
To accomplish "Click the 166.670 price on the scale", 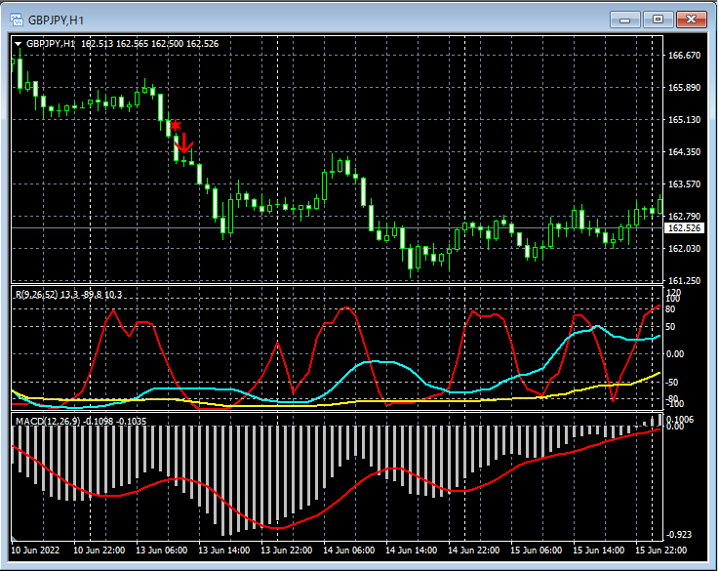I will point(684,56).
